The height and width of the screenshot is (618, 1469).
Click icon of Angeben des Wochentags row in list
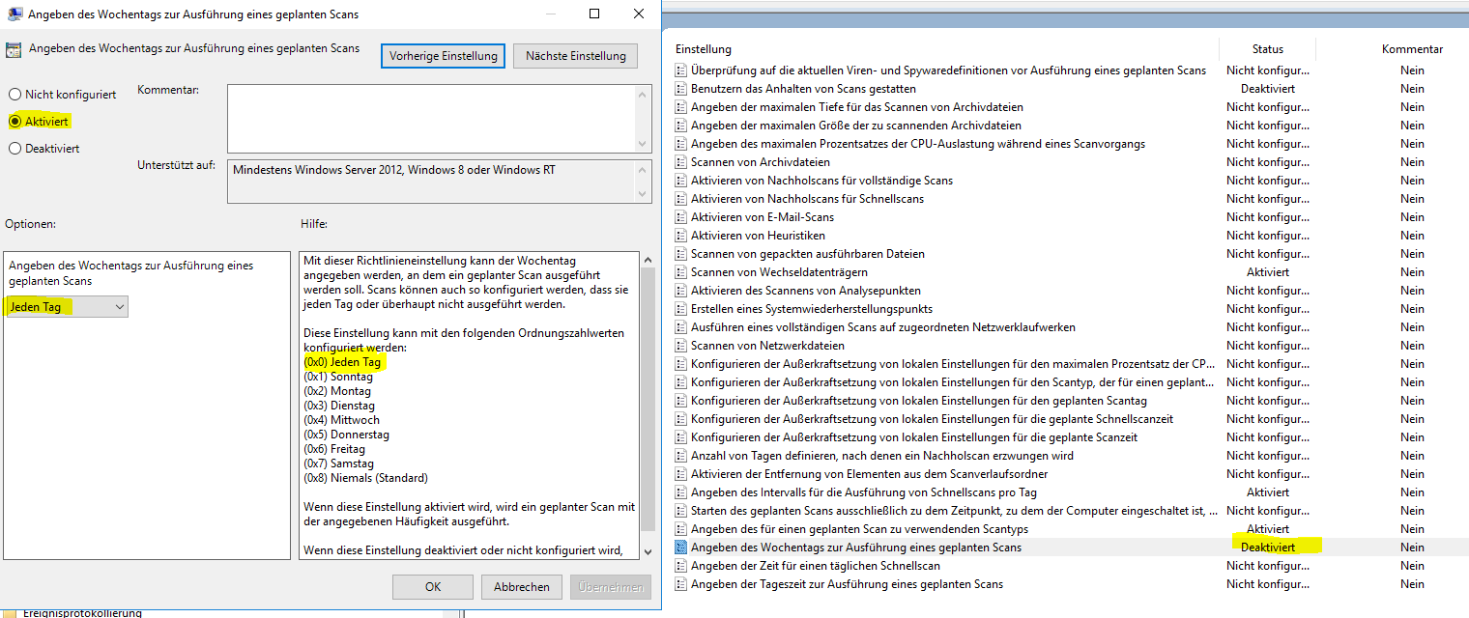pos(680,548)
